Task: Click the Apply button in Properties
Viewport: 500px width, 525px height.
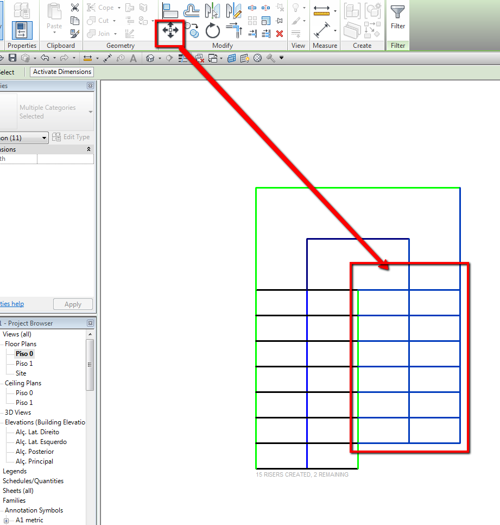Action: 73,304
